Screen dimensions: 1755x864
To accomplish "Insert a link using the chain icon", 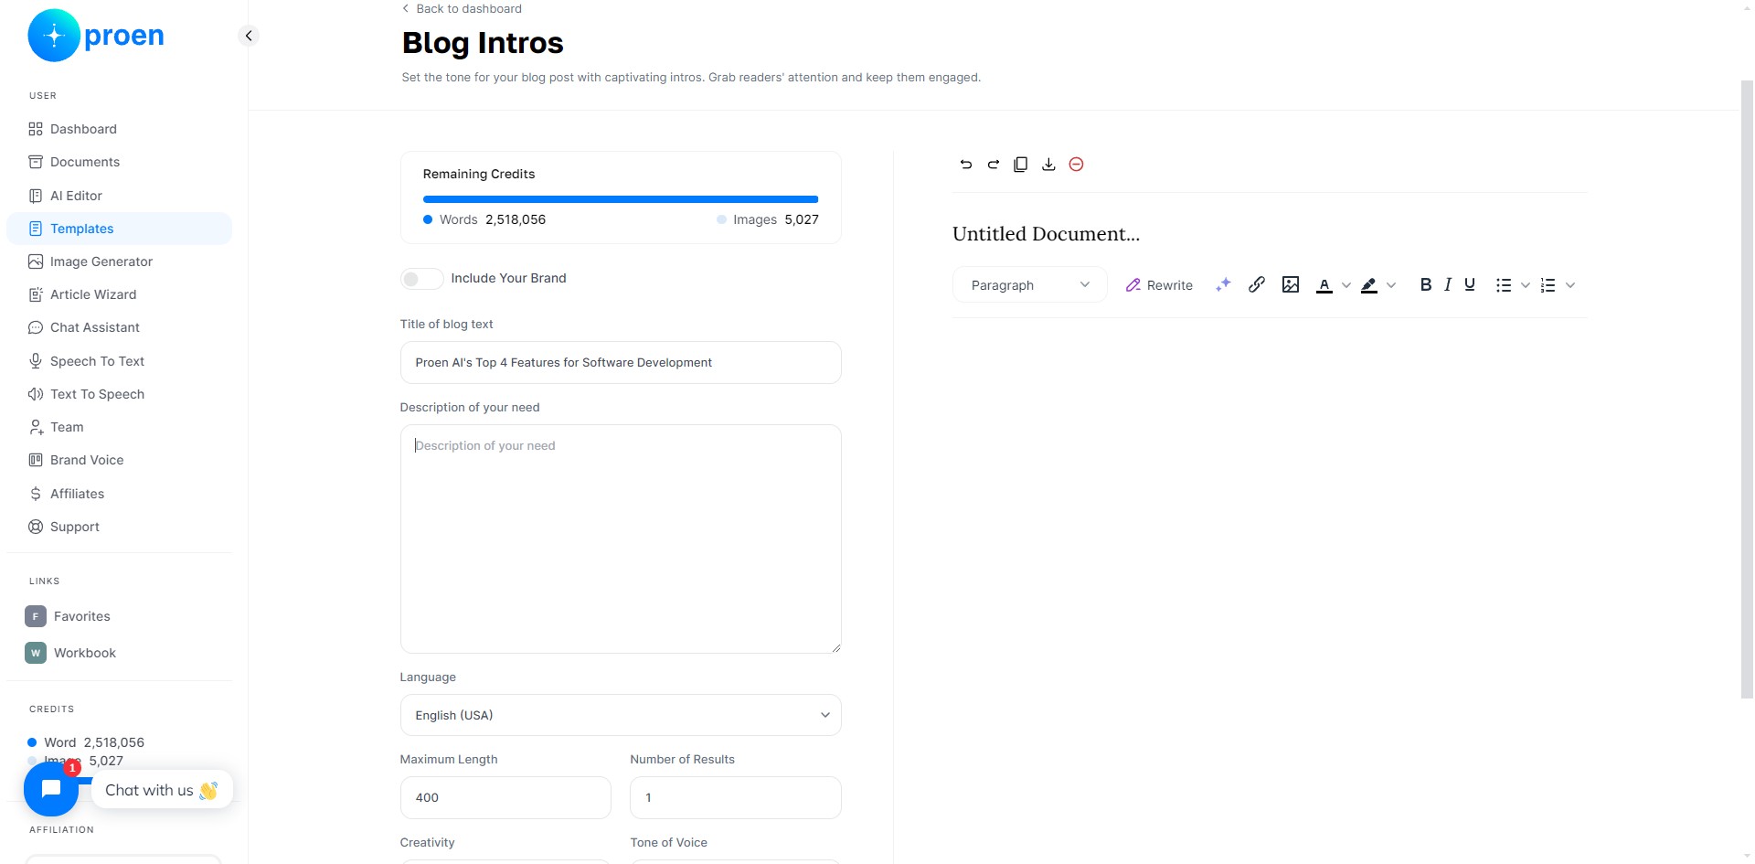I will (1257, 284).
